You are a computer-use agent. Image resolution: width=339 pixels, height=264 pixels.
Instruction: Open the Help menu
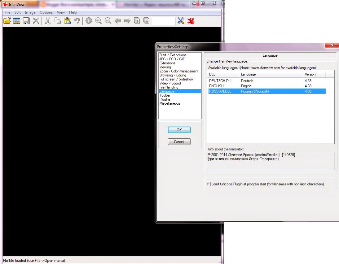(x=73, y=12)
